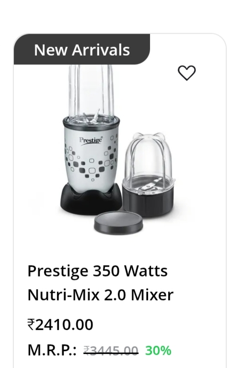Viewport: 234px width, 368px height.
Task: Click the Prestige logo on the blender
Action: [91, 140]
